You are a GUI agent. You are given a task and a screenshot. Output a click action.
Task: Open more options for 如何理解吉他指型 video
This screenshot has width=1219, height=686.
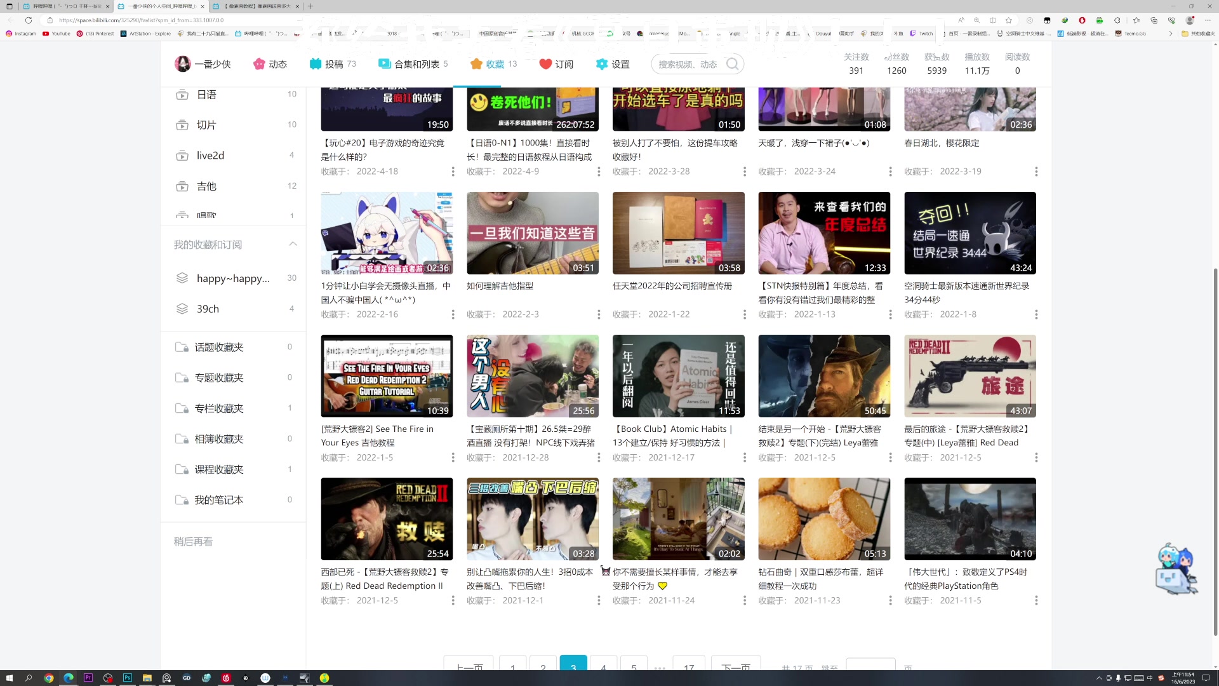pos(599,314)
